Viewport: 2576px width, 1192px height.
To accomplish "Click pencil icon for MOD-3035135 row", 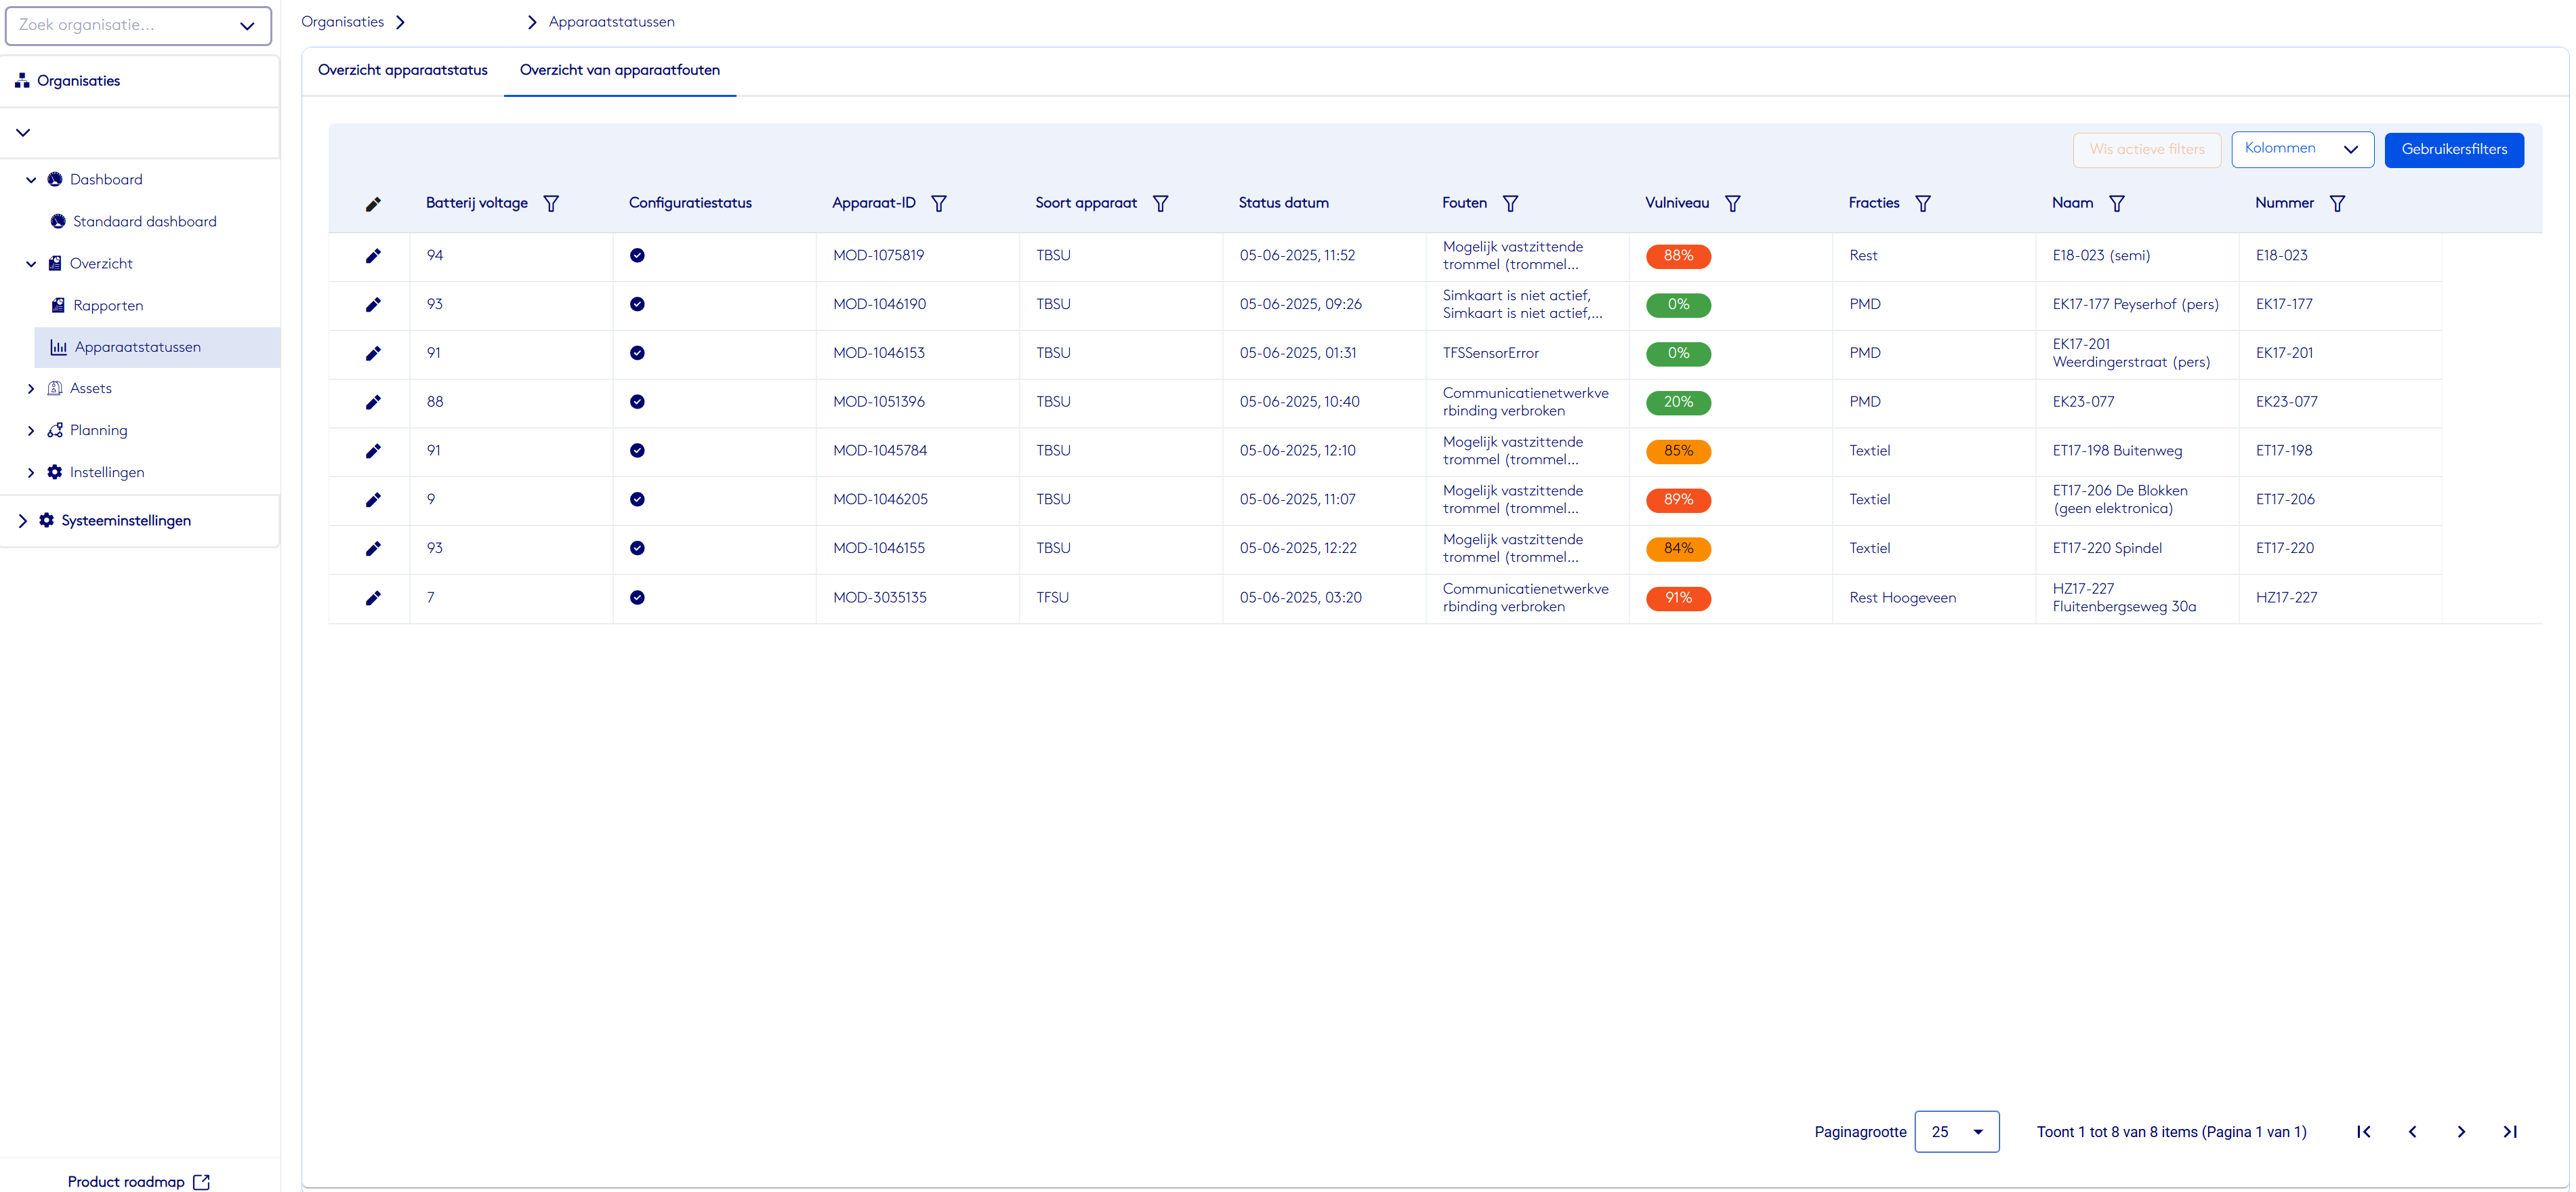I will (373, 598).
